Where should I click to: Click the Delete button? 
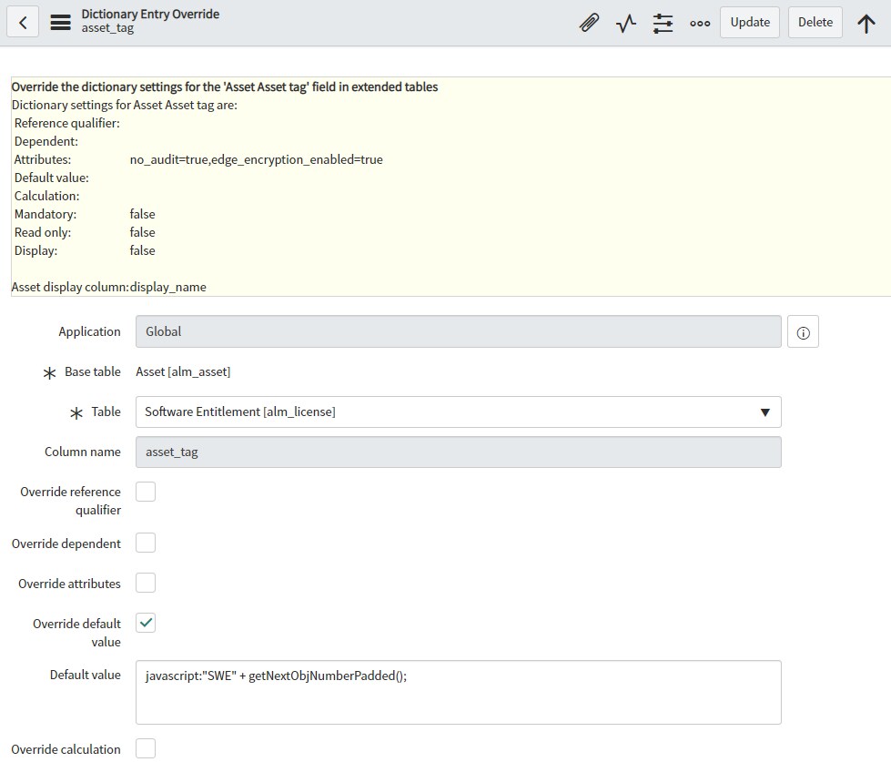pos(815,22)
